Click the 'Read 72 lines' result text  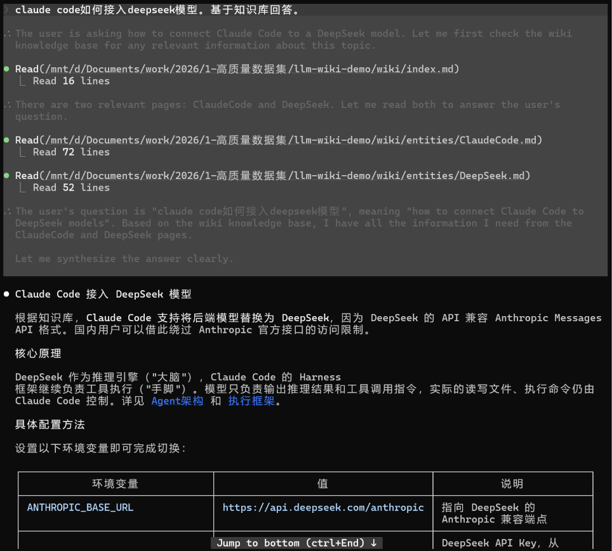71,152
